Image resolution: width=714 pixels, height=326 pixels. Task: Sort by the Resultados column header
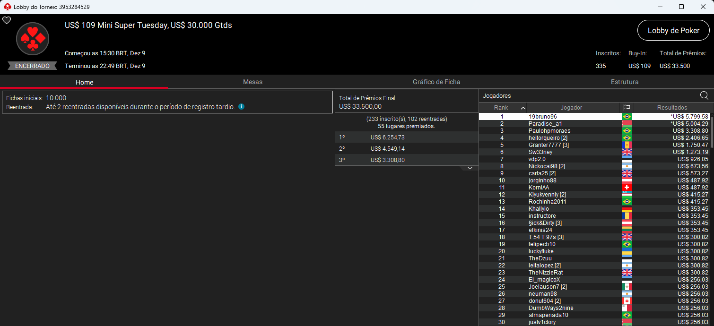click(x=671, y=108)
